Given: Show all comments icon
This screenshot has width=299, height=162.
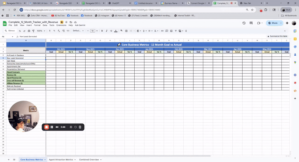Looking at the screenshot, I should pyautogui.click(x=251, y=23).
